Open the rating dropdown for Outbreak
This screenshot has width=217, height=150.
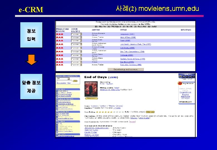pyautogui.click(x=77, y=55)
